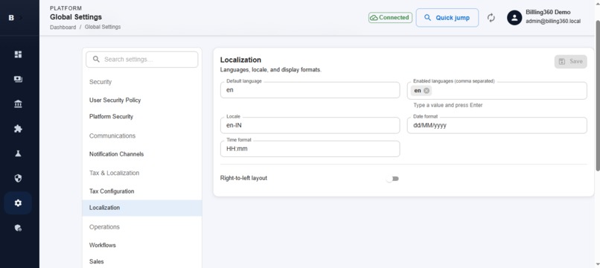Open the lab flask icon in sidebar
The height and width of the screenshot is (268, 600).
coord(18,153)
